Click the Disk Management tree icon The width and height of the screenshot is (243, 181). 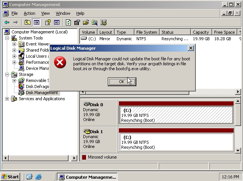[21, 92]
